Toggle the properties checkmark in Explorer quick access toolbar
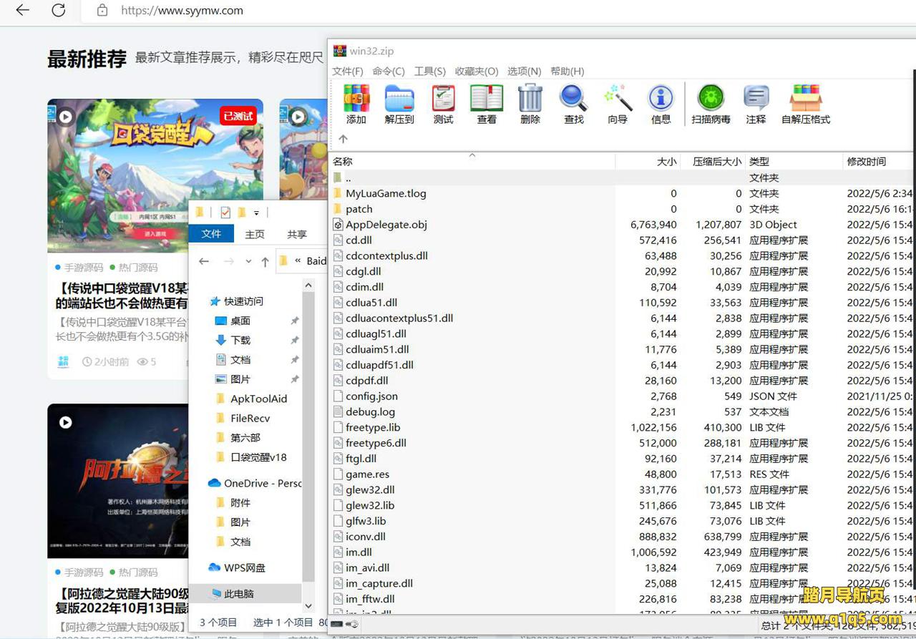Screen dimensions: 916x639 (225, 213)
